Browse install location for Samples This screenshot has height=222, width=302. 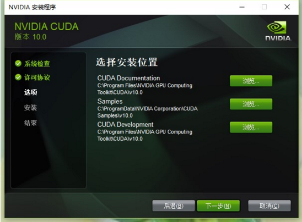click(x=251, y=104)
